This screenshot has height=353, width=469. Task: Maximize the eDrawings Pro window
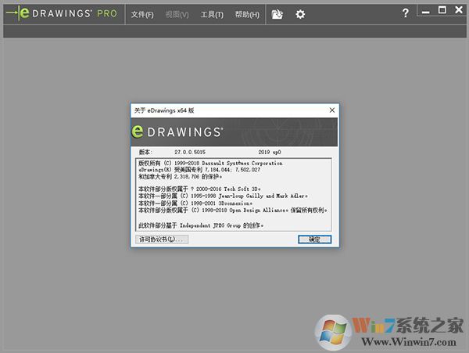[x=442, y=10]
